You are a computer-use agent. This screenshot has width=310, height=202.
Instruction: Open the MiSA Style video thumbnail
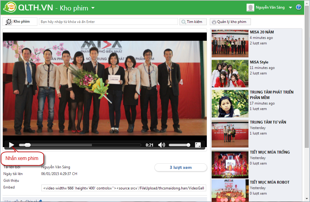tap(230, 74)
